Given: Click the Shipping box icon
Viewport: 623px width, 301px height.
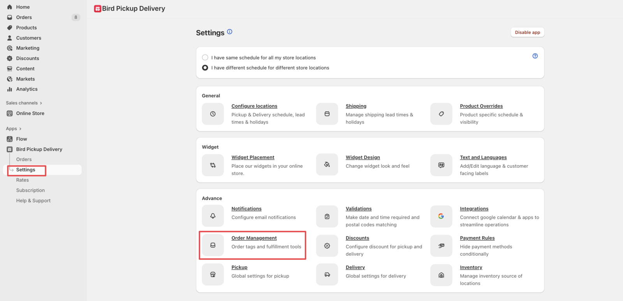Looking at the screenshot, I should 327,114.
